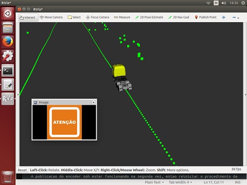This screenshot has width=247, height=185.
Task: Open the sound volume indicator
Action: click(224, 3)
